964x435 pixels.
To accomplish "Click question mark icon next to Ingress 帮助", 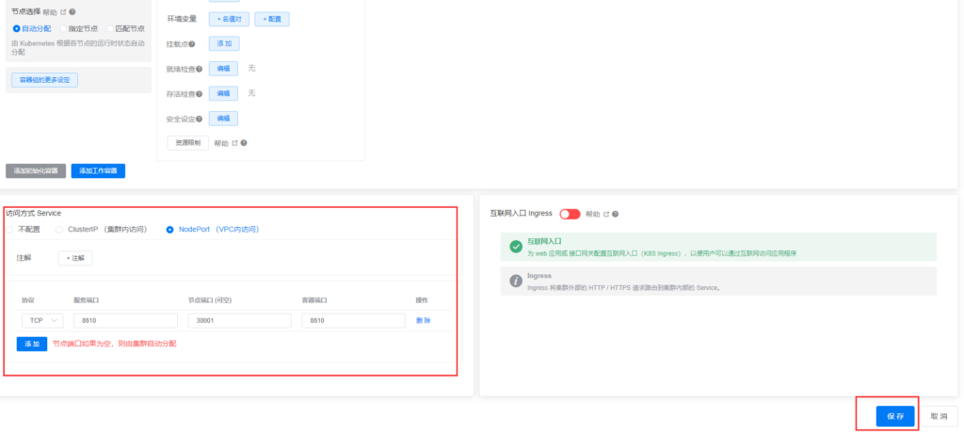I will point(615,214).
